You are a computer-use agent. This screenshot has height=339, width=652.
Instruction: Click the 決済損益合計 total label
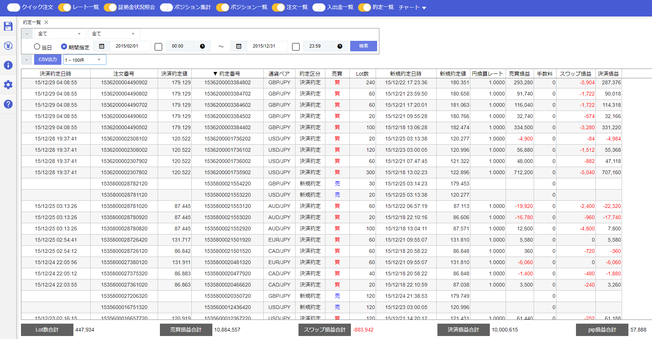point(464,330)
